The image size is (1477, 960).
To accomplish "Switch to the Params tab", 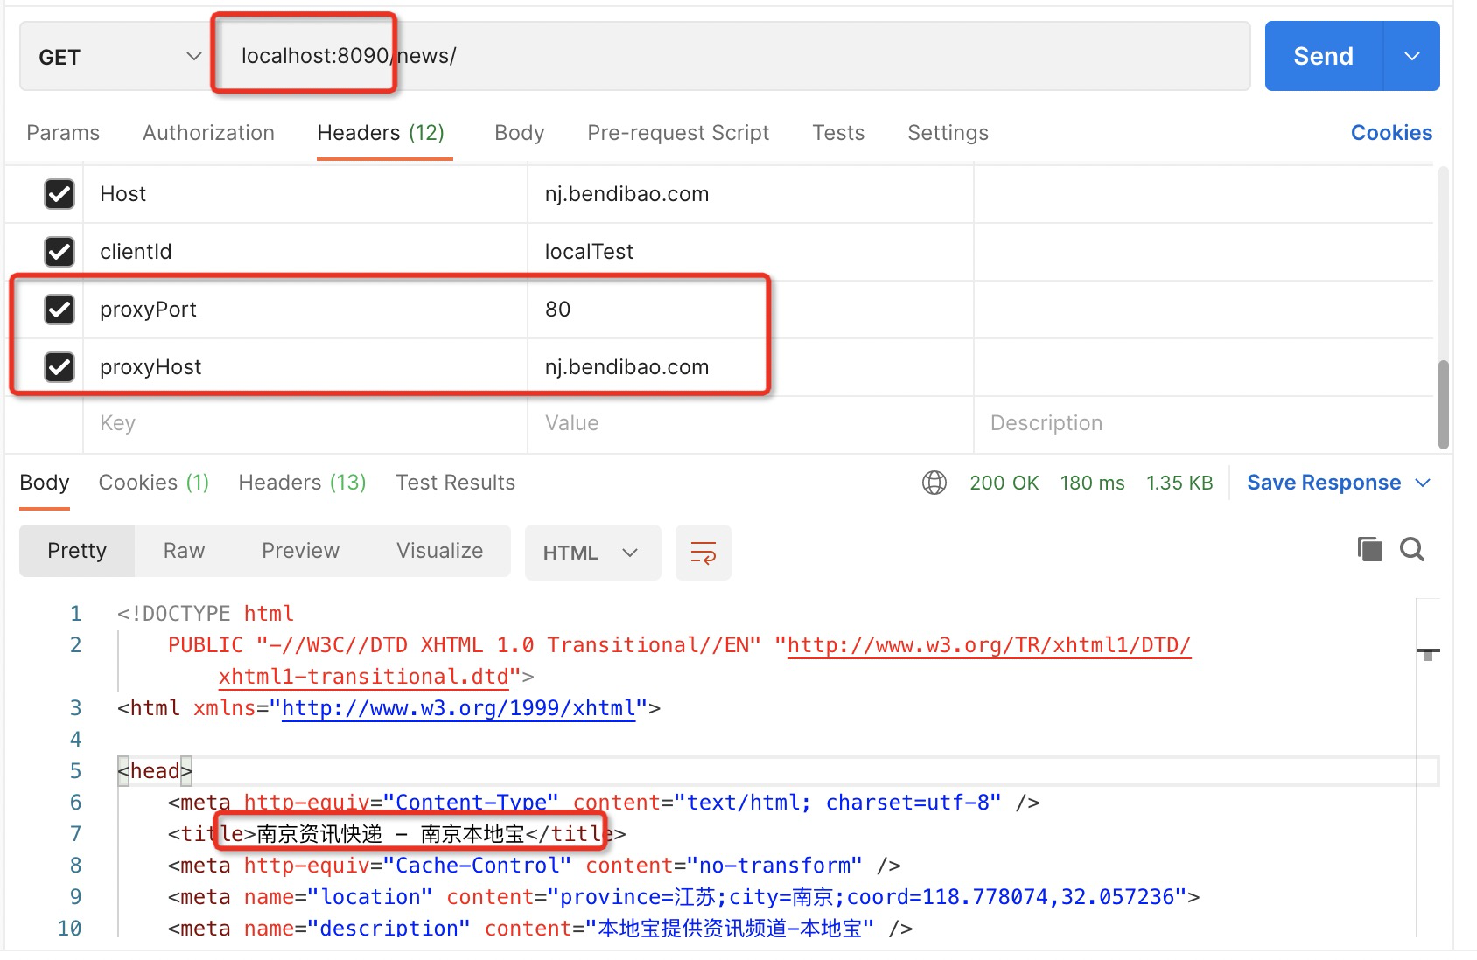I will pos(63,133).
